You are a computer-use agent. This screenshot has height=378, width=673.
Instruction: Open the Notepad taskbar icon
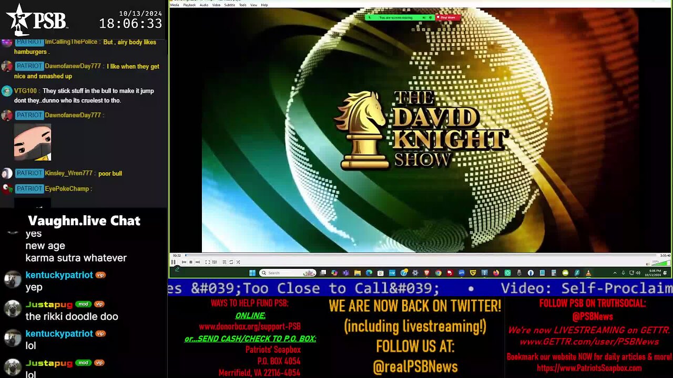click(542, 272)
